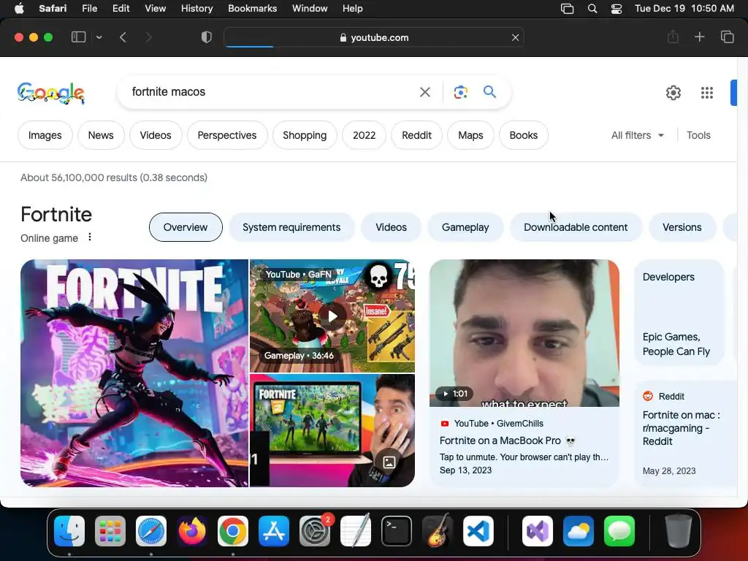The height and width of the screenshot is (561, 748).
Task: Open the Developers info card
Action: pyautogui.click(x=679, y=313)
